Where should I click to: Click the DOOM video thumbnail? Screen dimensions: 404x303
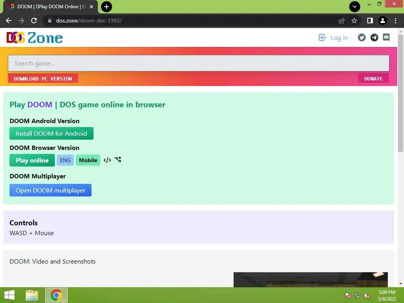310,280
